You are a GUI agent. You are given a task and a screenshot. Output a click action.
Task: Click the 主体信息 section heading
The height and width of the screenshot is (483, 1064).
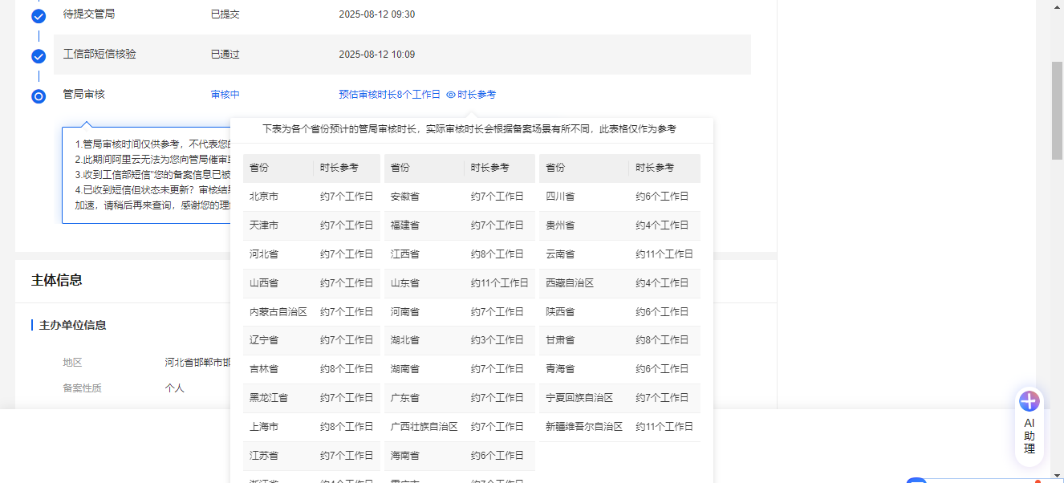pyautogui.click(x=57, y=280)
